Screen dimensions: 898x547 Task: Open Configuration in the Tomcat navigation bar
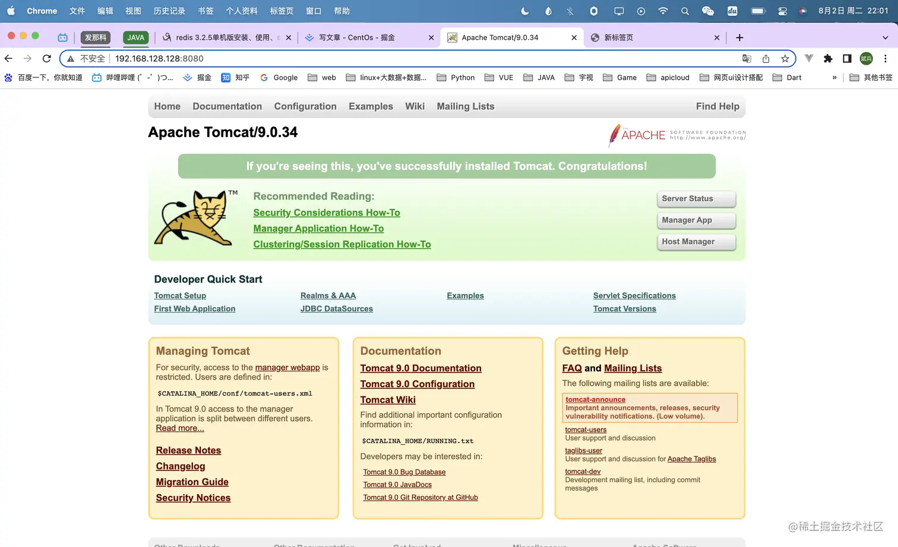coord(305,106)
